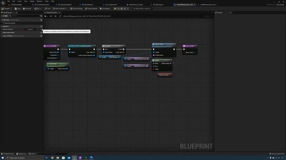286x160 pixels.
Task: Click AttachWeaponActor_AN breadcrumb link
Action: (75, 16)
